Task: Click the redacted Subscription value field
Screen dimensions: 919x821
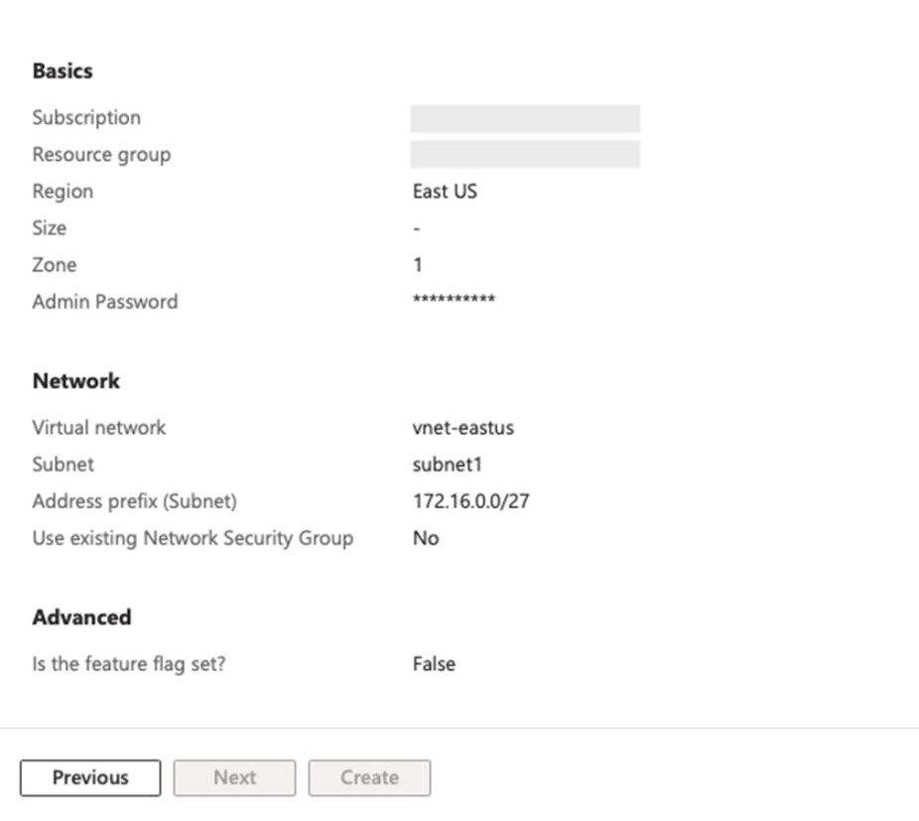Action: pos(525,118)
